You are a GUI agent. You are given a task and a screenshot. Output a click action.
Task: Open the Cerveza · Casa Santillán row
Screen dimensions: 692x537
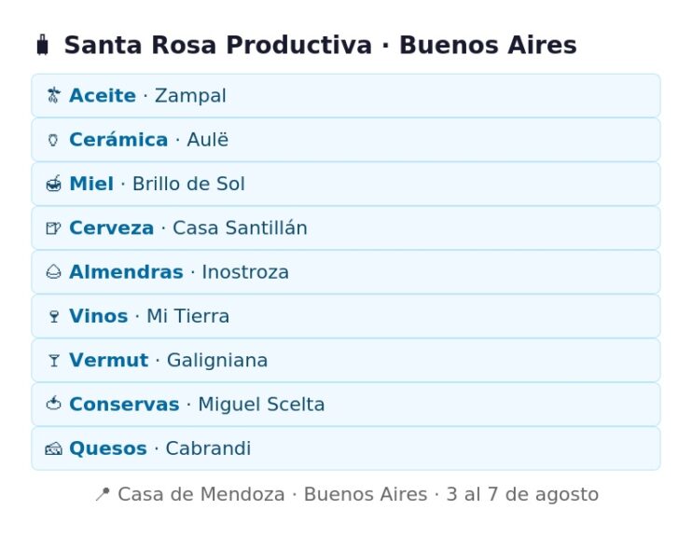(x=346, y=228)
